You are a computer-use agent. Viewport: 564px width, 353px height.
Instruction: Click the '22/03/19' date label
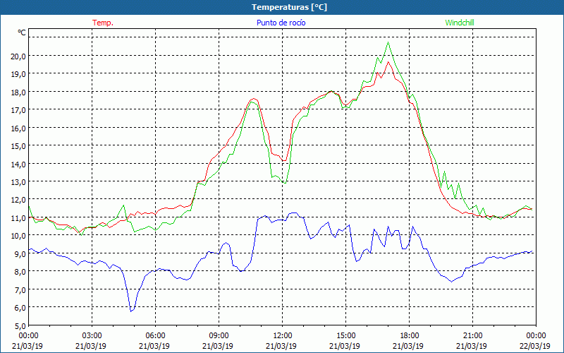(535, 346)
